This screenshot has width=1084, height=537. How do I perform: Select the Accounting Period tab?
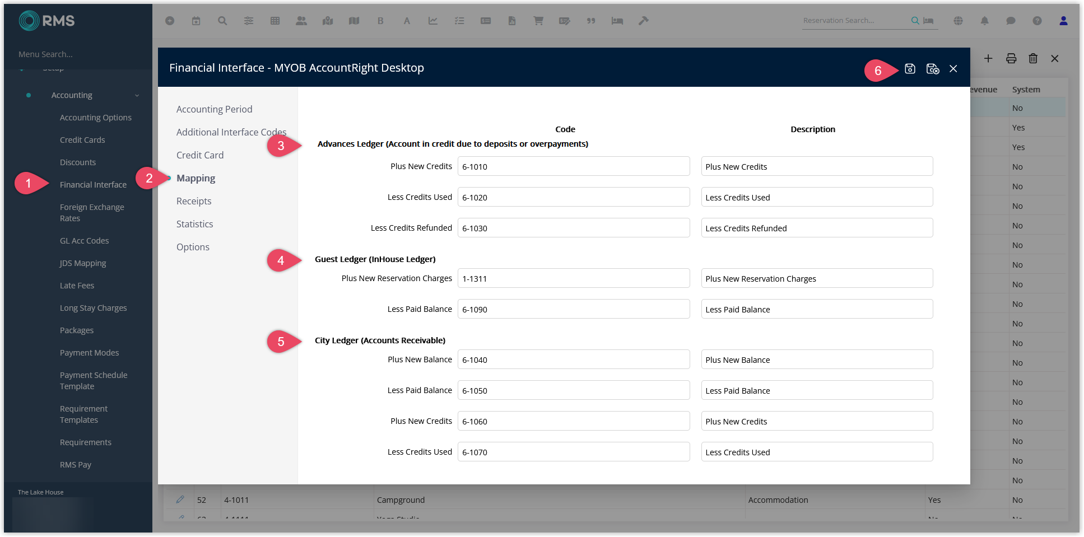coord(214,109)
